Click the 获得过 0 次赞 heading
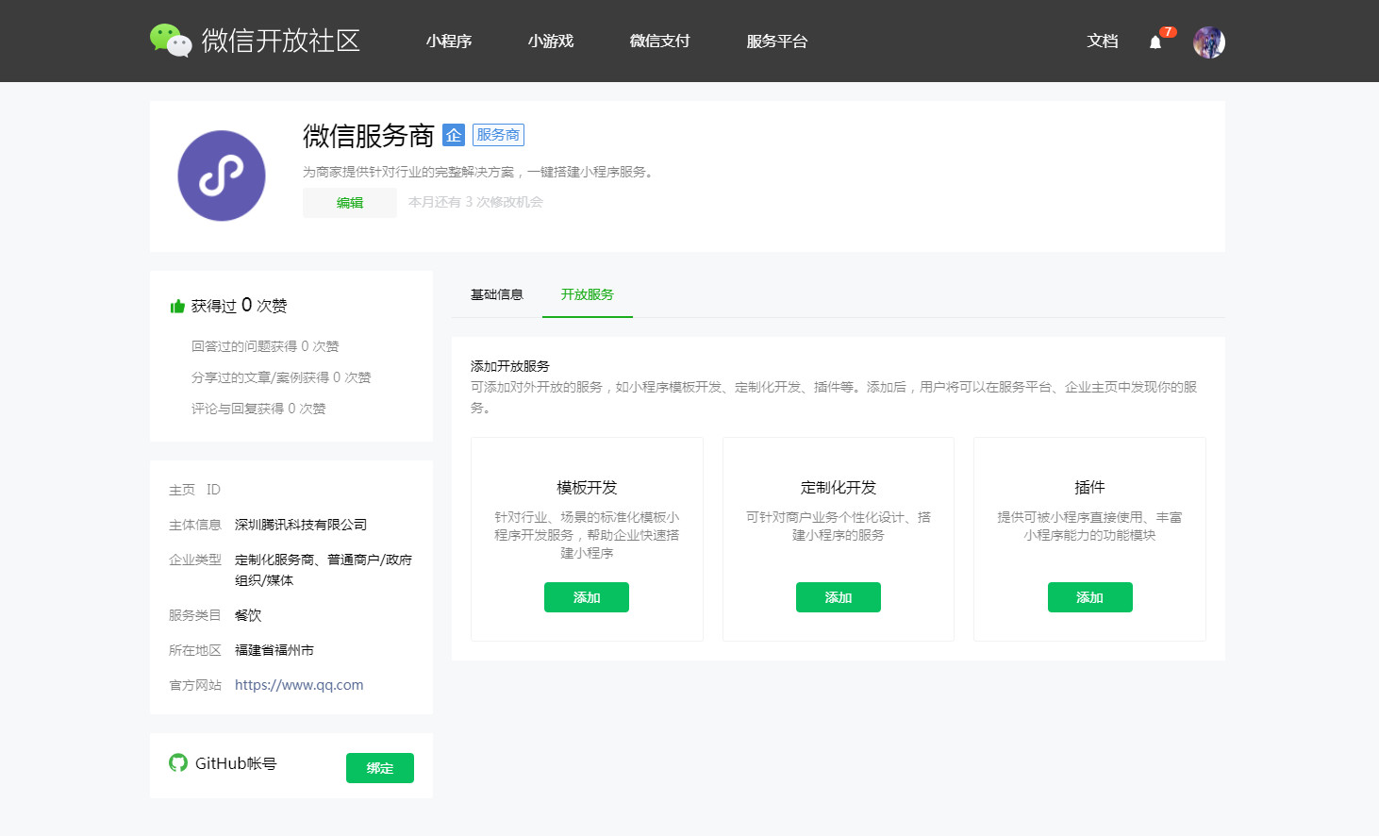The image size is (1379, 836). 239,305
